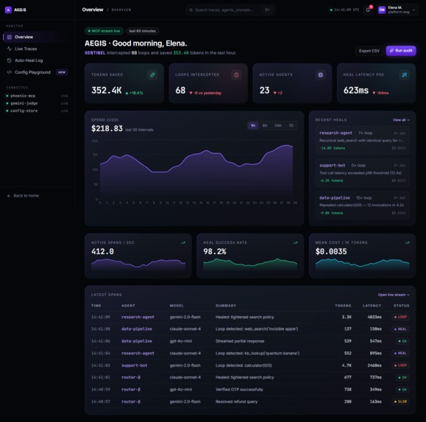Click the Tokens Saved link icon
The width and height of the screenshot is (426, 422).
coord(152,75)
